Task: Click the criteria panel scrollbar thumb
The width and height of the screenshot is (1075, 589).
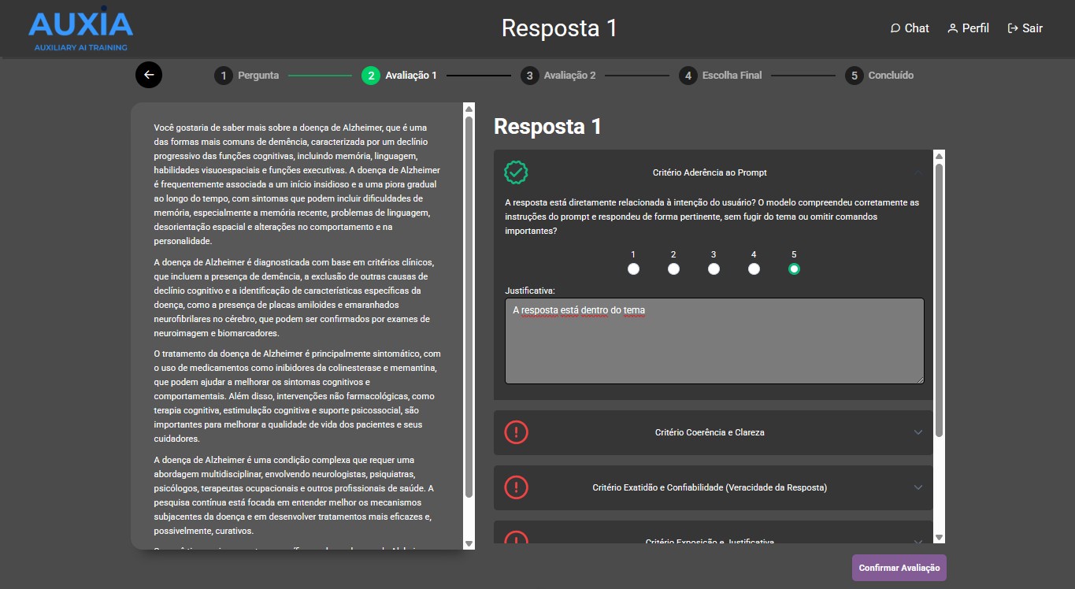Action: [939, 300]
